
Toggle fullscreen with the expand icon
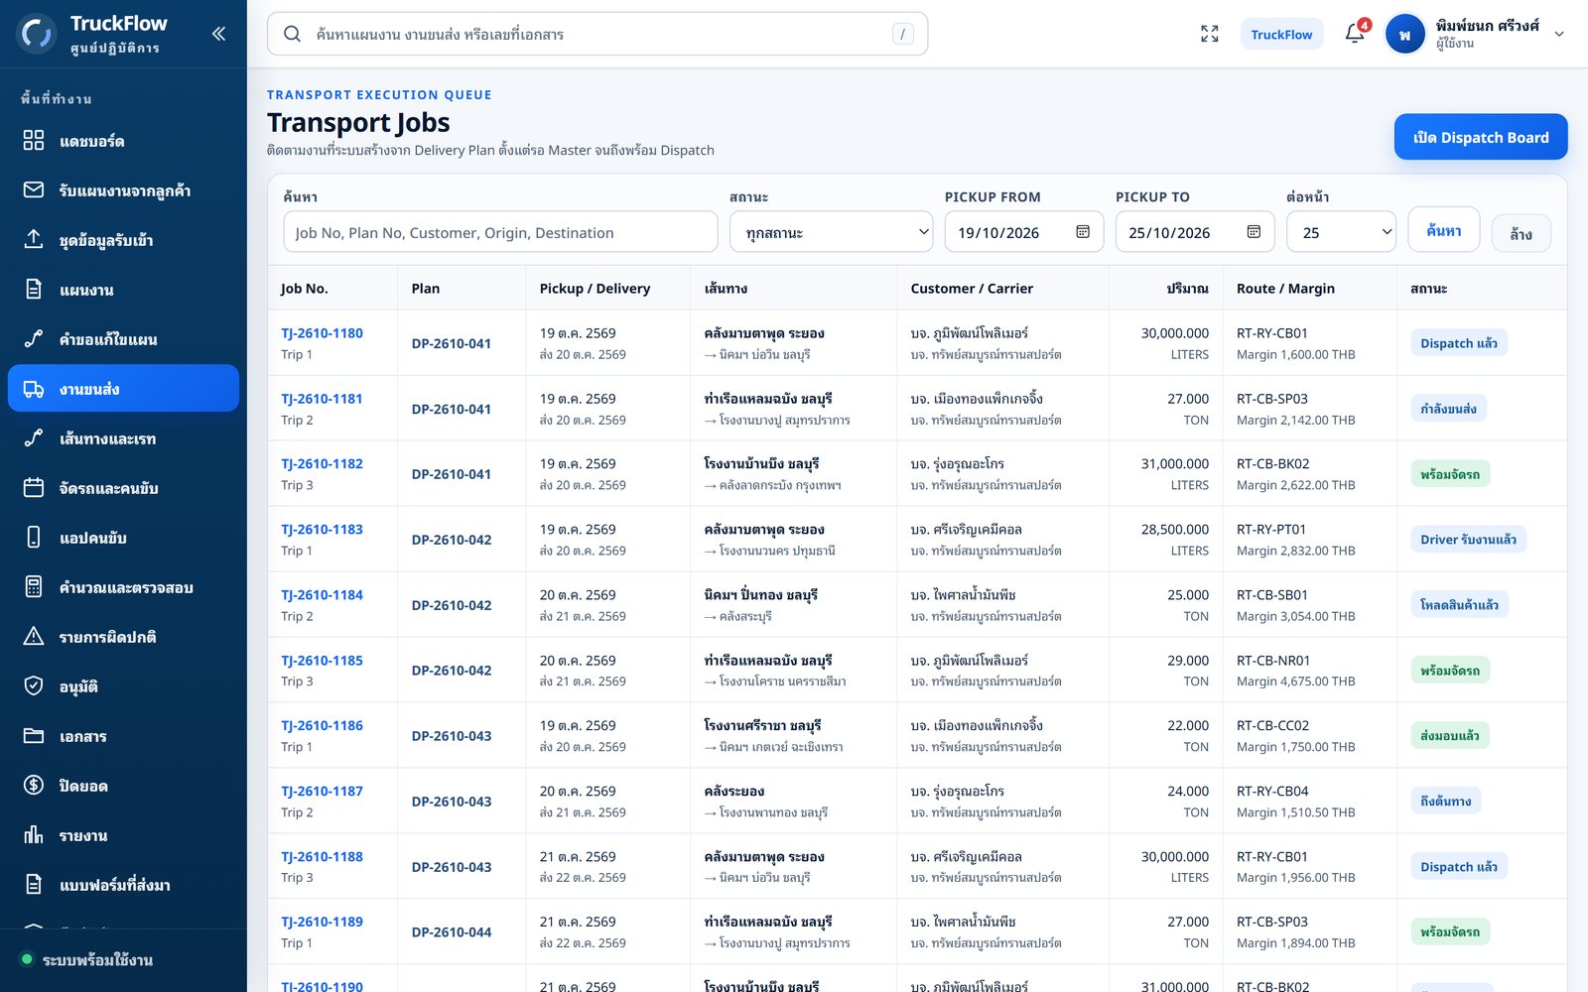[x=1209, y=34]
